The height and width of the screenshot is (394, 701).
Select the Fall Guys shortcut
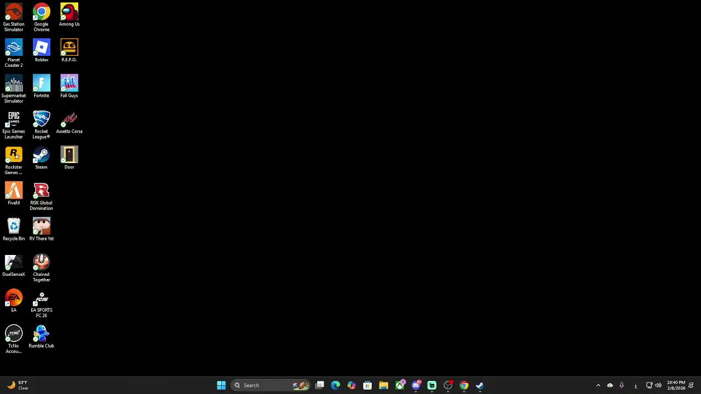tap(69, 86)
